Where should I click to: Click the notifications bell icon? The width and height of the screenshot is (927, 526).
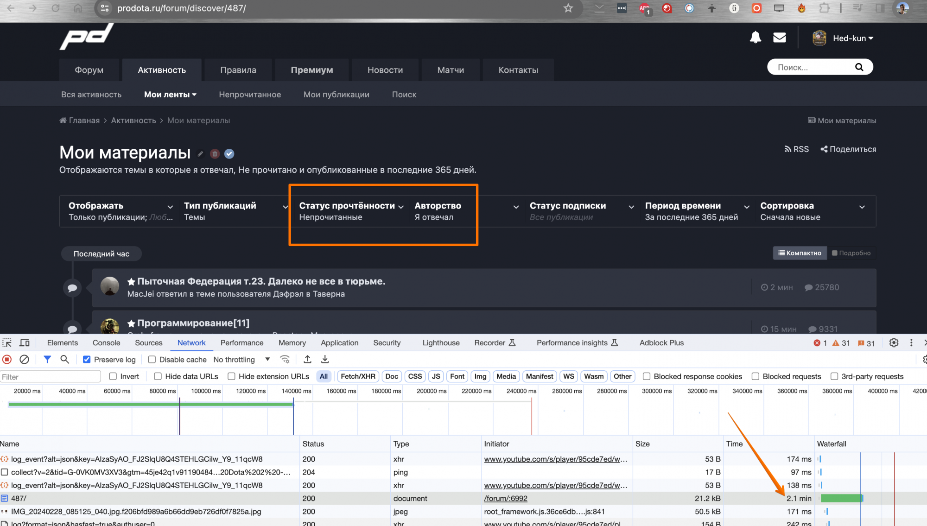(755, 38)
